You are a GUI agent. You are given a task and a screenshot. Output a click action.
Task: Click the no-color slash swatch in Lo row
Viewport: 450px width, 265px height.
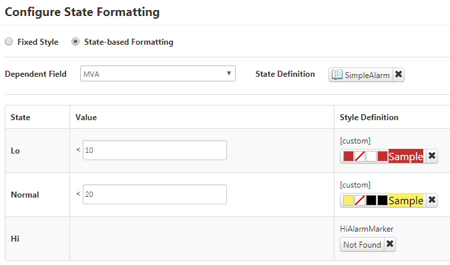click(x=360, y=156)
